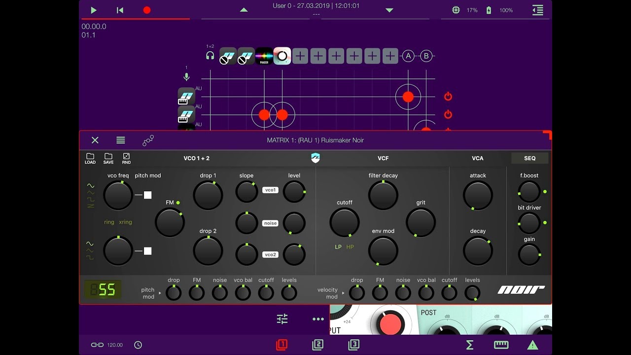Open the side menu list icon

tap(538, 10)
